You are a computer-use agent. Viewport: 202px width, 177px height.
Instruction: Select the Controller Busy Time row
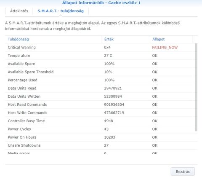click(100, 121)
